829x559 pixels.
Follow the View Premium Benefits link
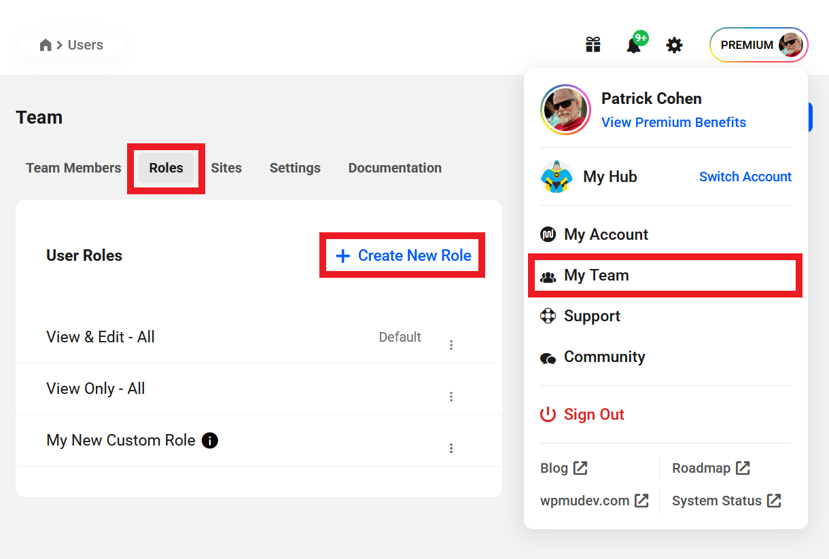click(673, 122)
